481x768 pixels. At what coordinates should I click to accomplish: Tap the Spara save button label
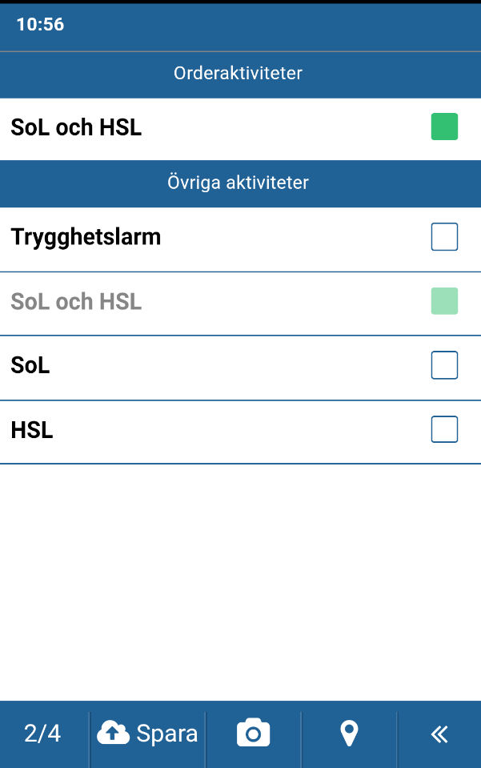pos(166,734)
